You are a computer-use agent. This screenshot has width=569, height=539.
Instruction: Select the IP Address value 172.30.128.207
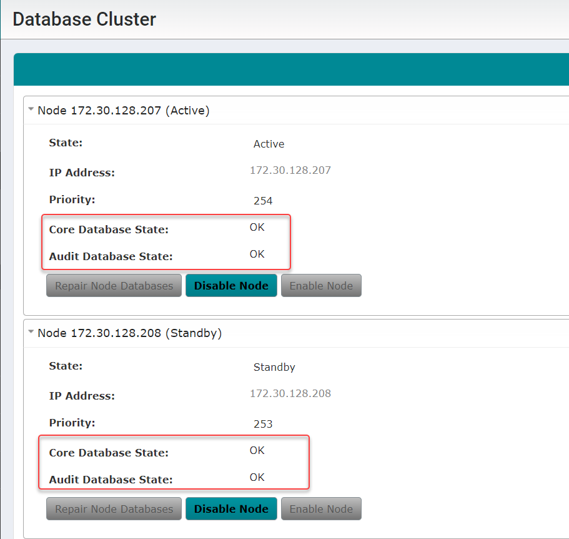[x=290, y=170]
